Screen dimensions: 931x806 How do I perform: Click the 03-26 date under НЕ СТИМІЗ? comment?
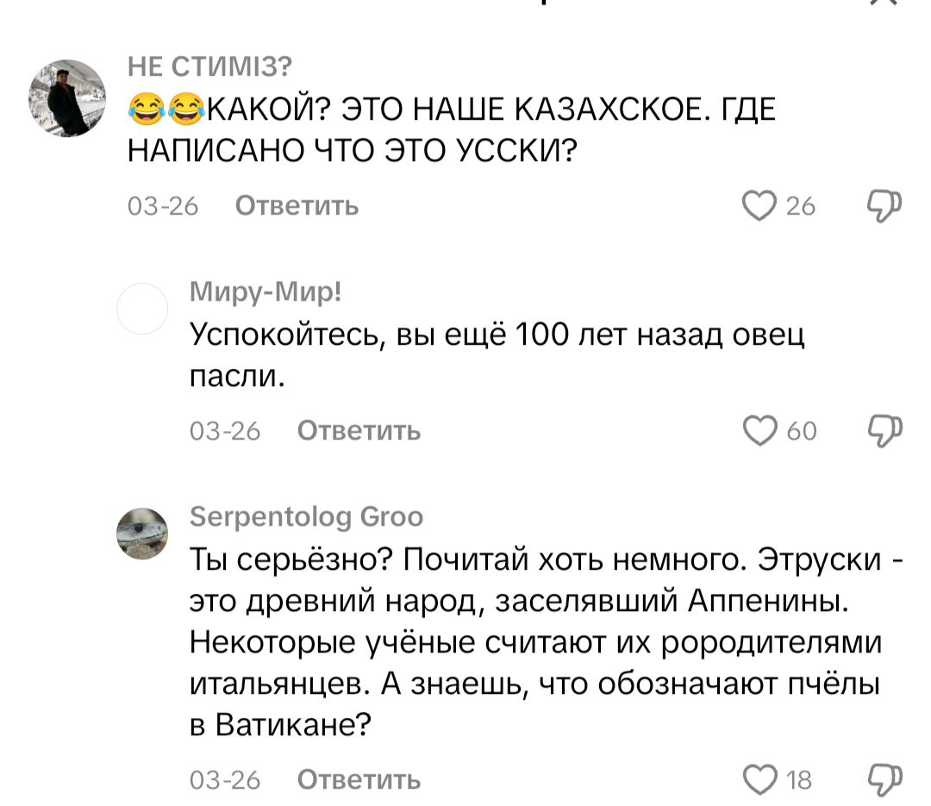[x=163, y=207]
